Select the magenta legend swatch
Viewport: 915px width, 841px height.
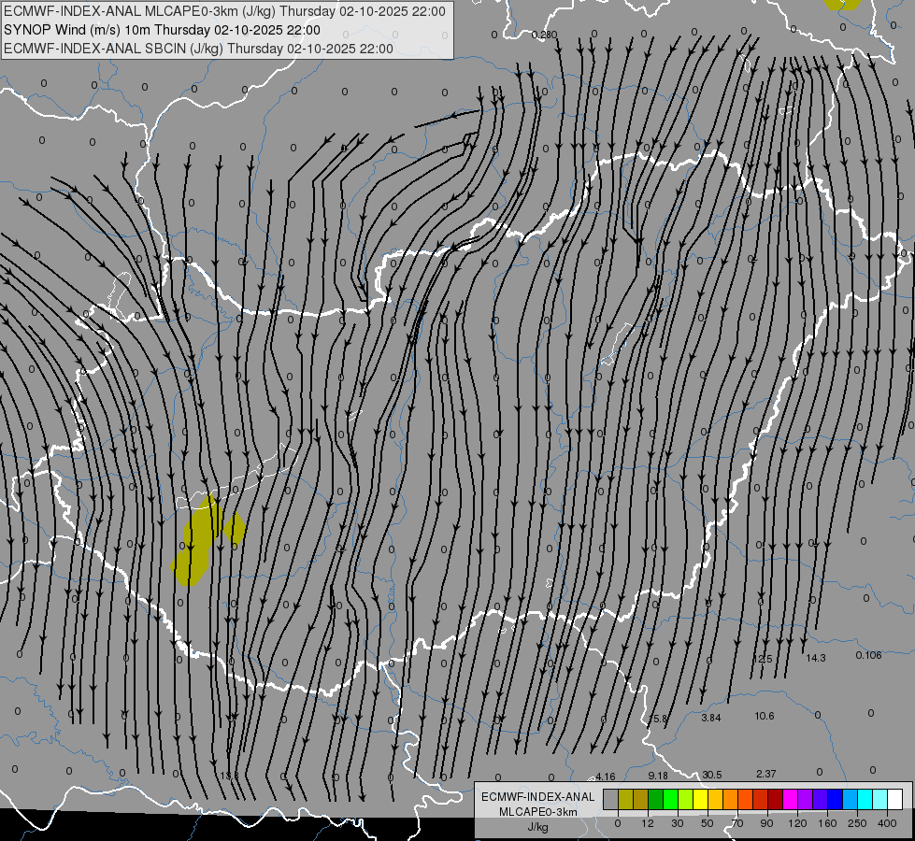[x=790, y=799]
